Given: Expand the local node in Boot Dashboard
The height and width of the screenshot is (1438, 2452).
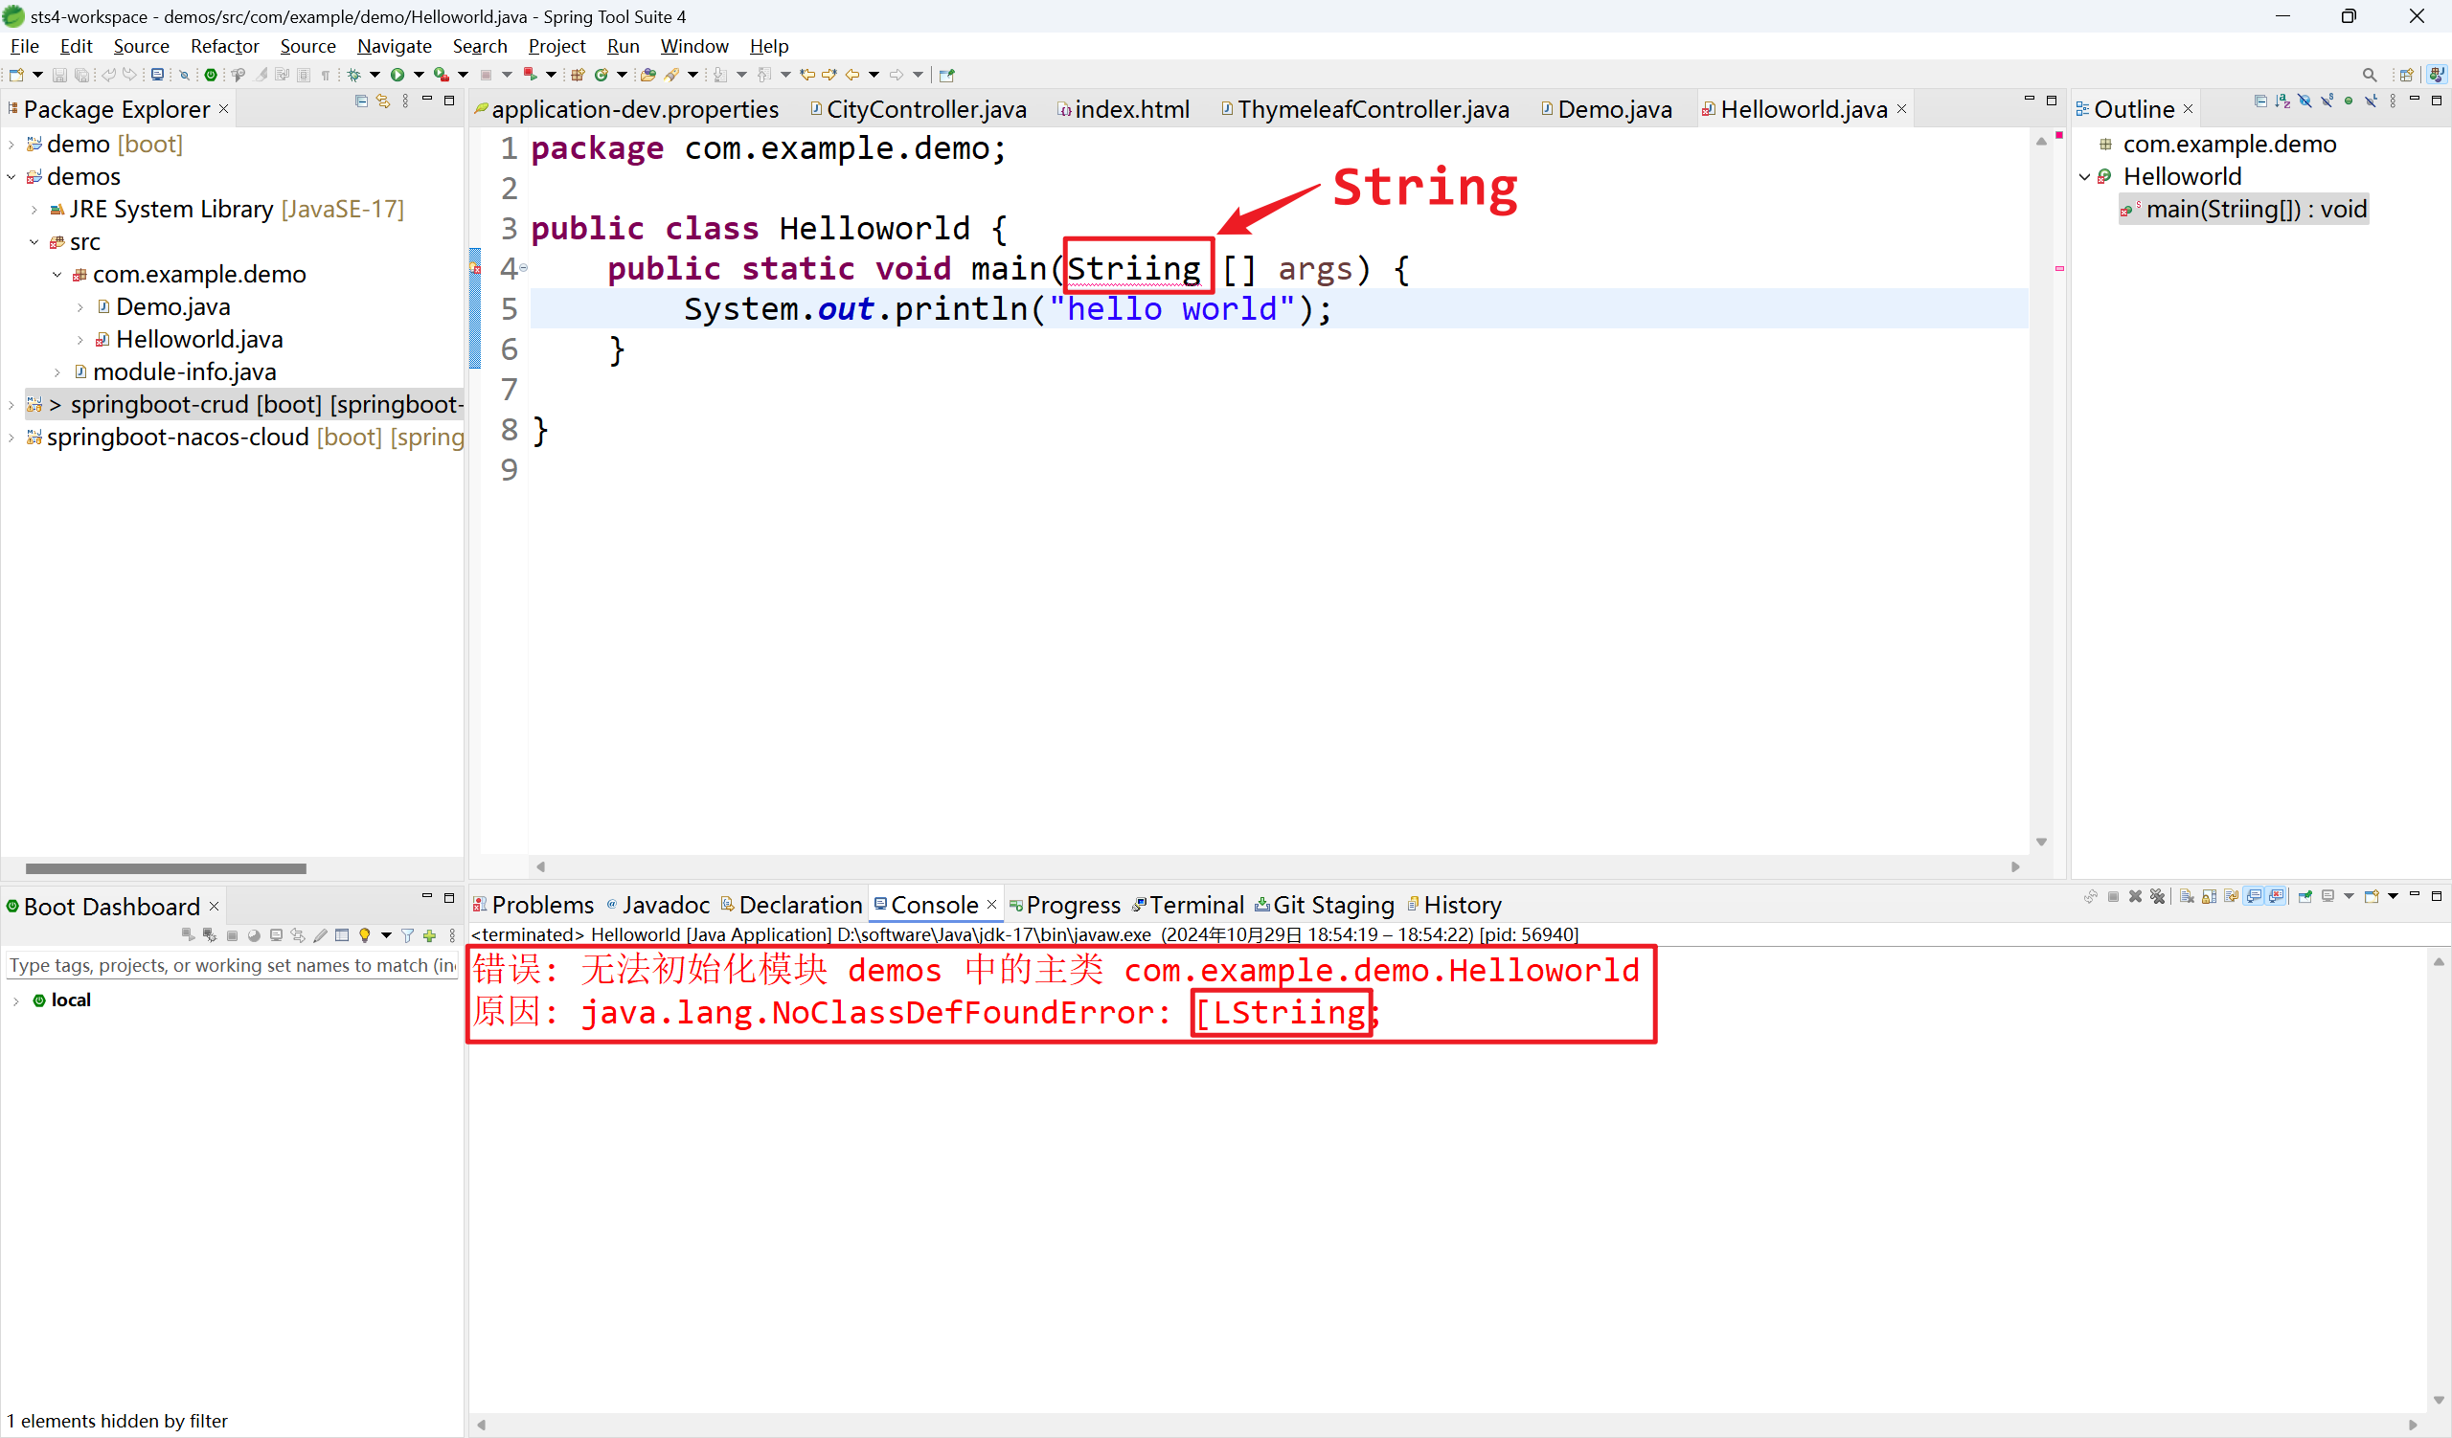Looking at the screenshot, I should [x=15, y=1000].
